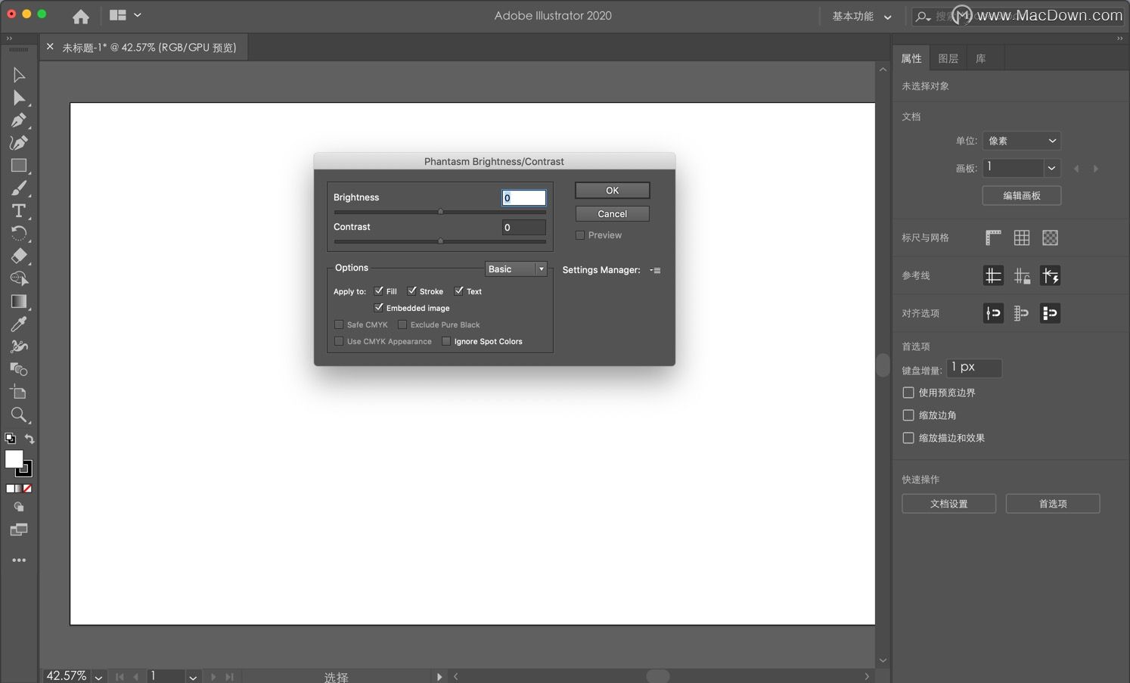The height and width of the screenshot is (683, 1130).
Task: Open the 基本功能 workspace switcher
Action: pyautogui.click(x=861, y=16)
